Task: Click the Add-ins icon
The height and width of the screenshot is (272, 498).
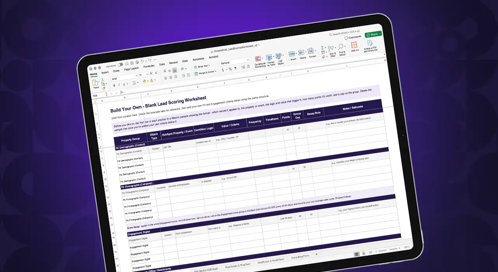Action: pyautogui.click(x=354, y=45)
